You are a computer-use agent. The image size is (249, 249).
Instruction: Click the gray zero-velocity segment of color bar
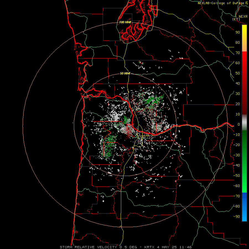pos(244,123)
